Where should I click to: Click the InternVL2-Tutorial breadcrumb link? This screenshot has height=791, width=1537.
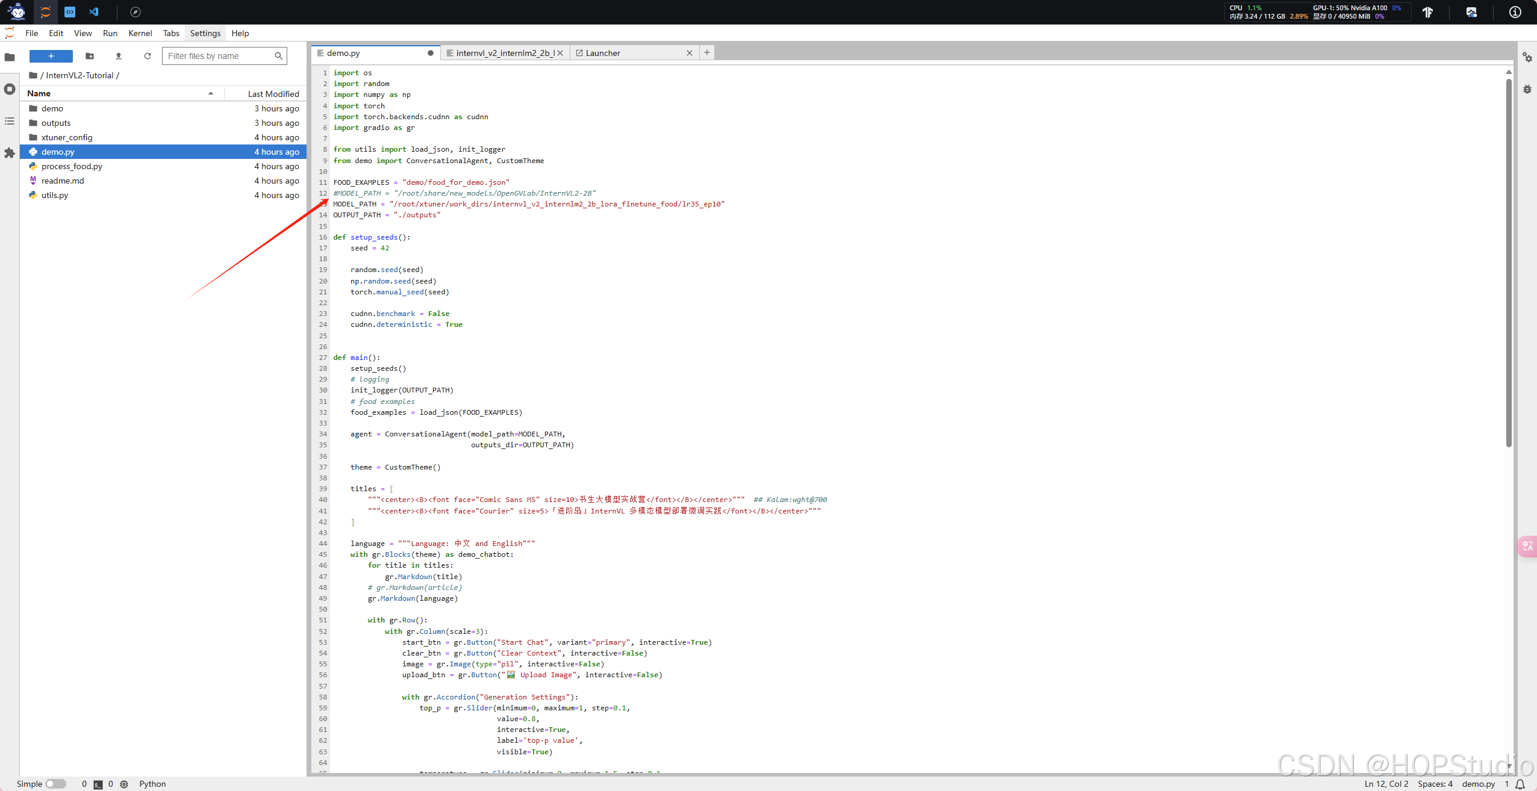point(79,75)
